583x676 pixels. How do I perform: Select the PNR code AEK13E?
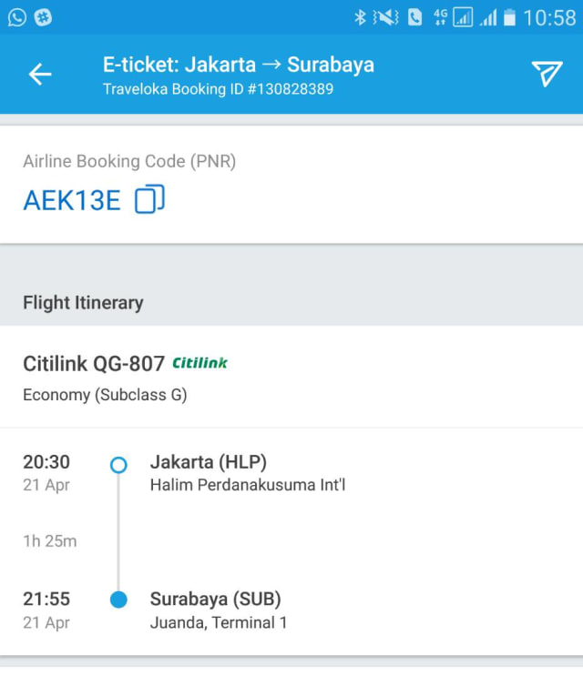71,200
